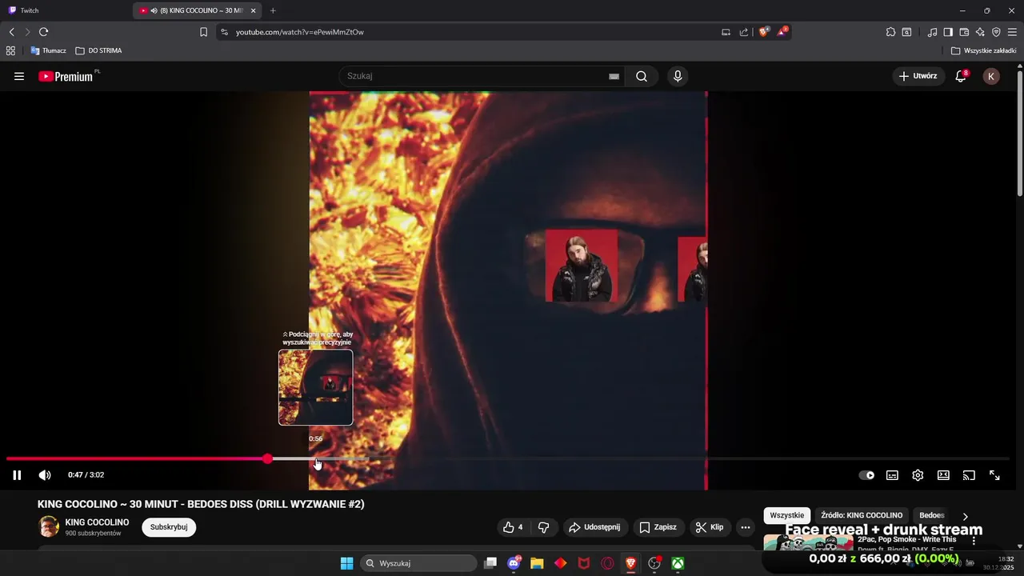1024x576 pixels.
Task: Share the video via Udostępnij
Action: coord(594,527)
